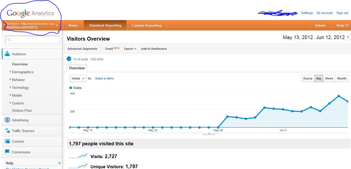Click the "Unique Visitors: 1,797" text
Viewport: 351px width, 169px height.
point(114,166)
